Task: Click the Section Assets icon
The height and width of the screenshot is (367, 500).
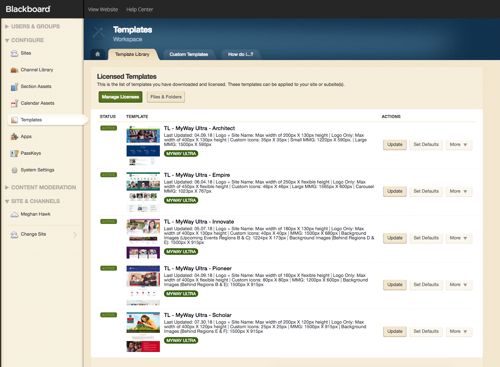Action: tap(15, 86)
